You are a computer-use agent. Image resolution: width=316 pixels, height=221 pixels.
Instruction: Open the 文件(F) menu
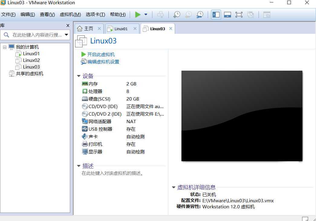(8, 14)
